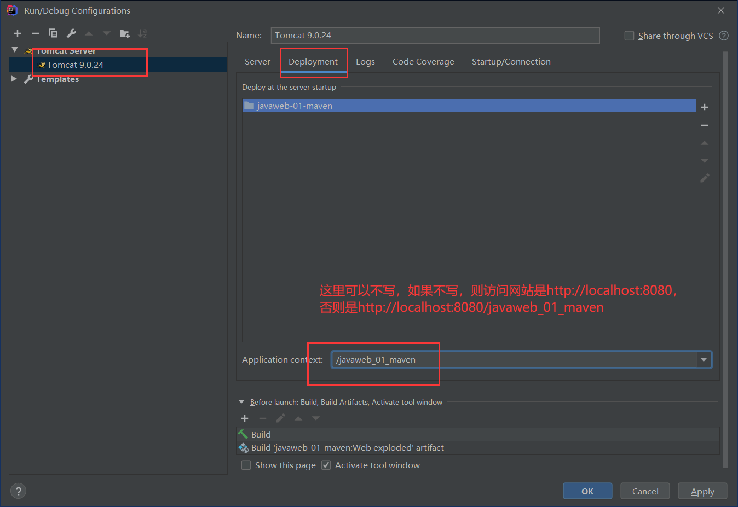Close the Run/Debug Configurations dialog

pos(721,10)
